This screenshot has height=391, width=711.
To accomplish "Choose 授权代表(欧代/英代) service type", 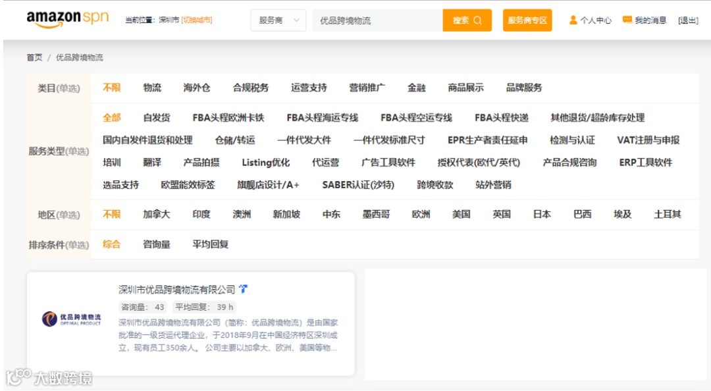I will point(479,163).
